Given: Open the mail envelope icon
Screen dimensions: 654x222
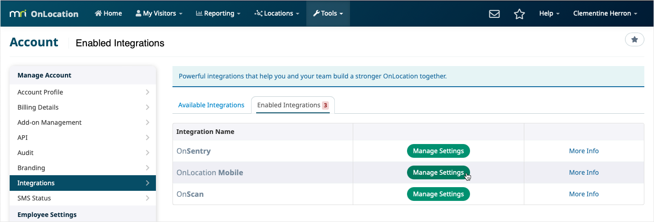Looking at the screenshot, I should click(494, 14).
